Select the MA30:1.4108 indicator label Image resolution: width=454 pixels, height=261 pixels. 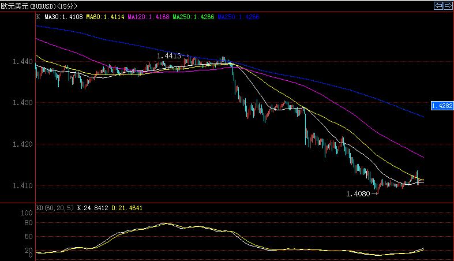[63, 17]
